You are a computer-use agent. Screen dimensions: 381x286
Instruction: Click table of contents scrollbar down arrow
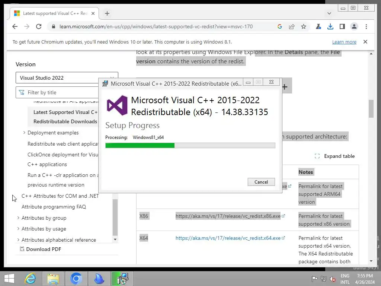115,239
